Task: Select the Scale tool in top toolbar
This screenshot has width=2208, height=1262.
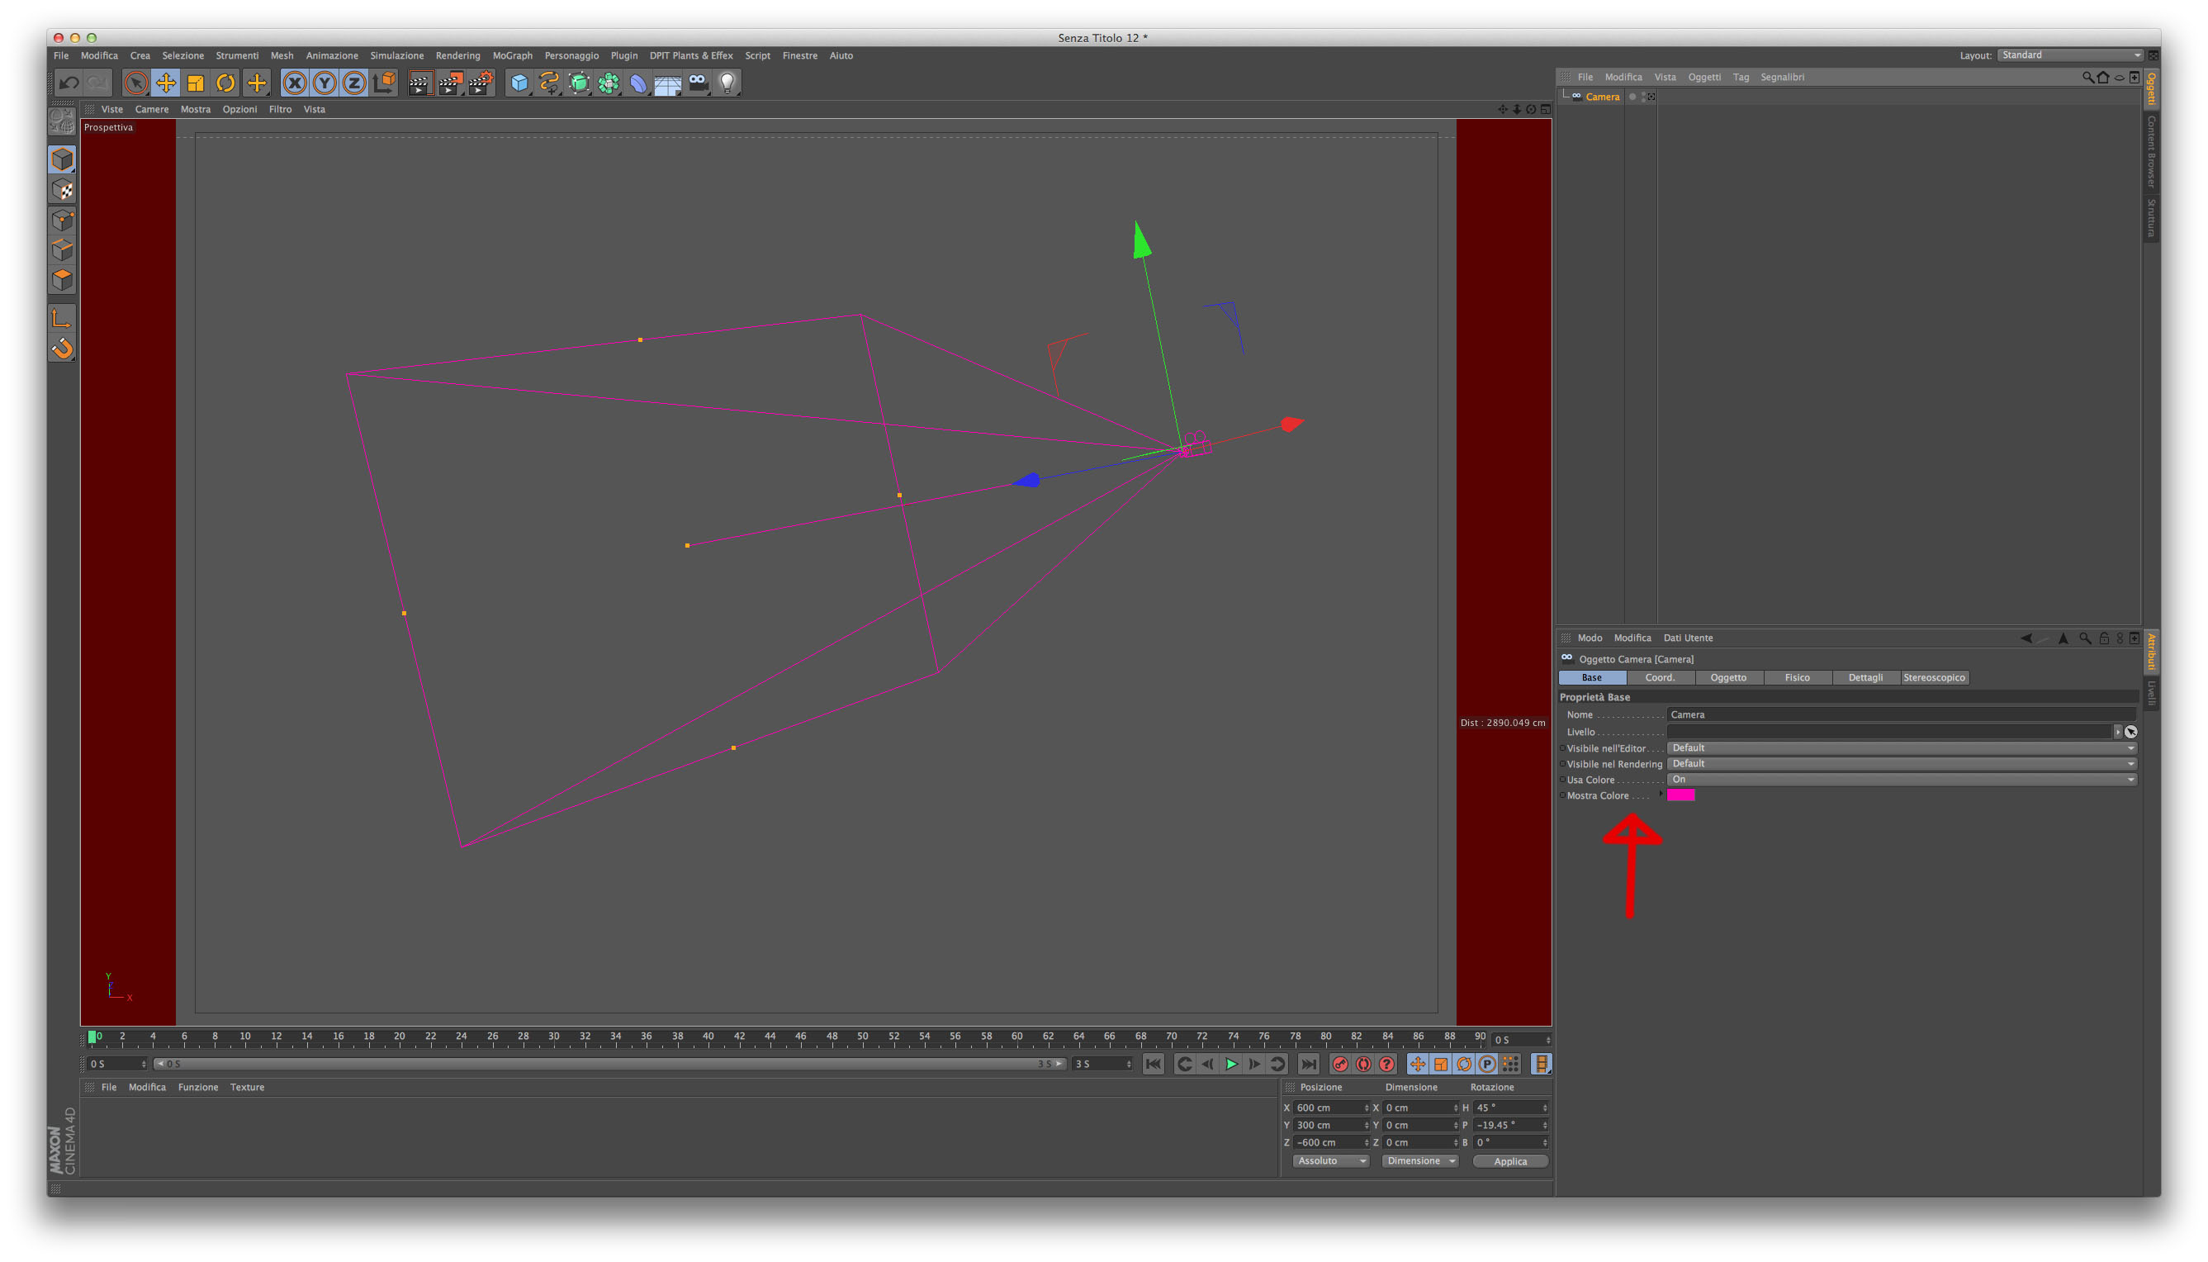Action: tap(196, 83)
